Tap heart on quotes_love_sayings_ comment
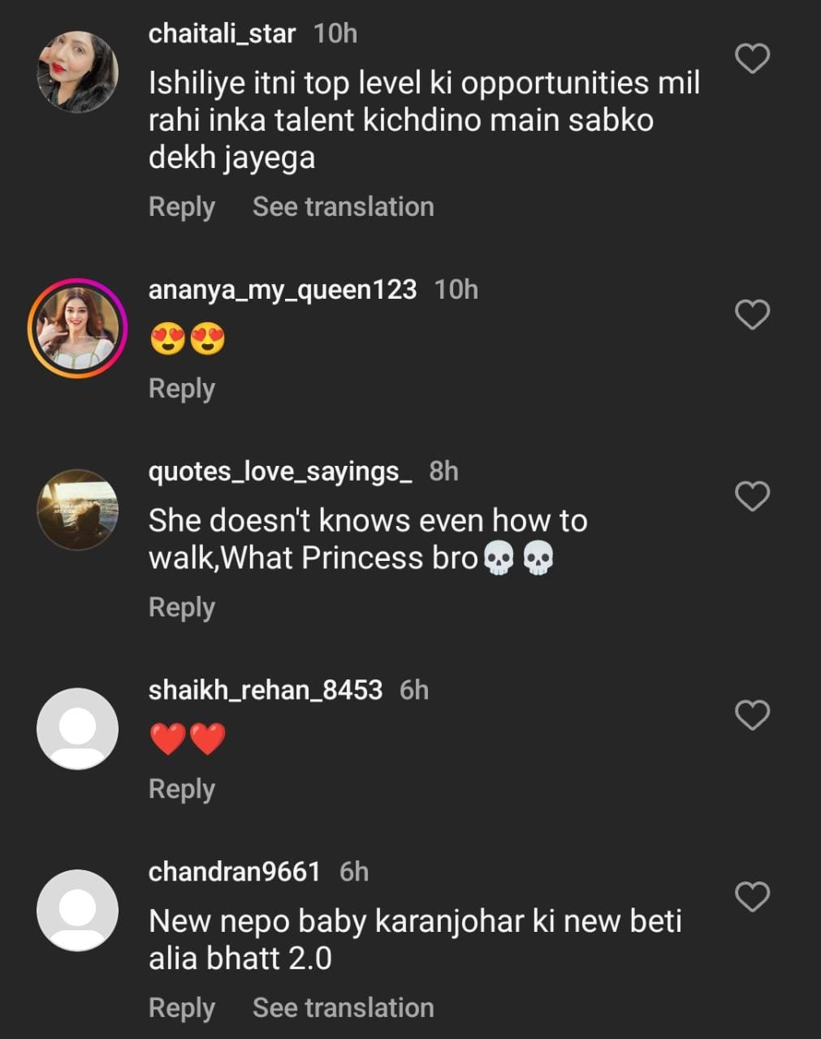 click(x=752, y=496)
